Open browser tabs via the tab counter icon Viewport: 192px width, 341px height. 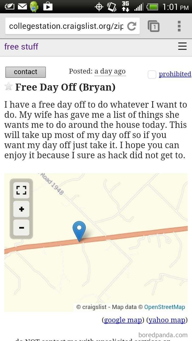tap(154, 26)
